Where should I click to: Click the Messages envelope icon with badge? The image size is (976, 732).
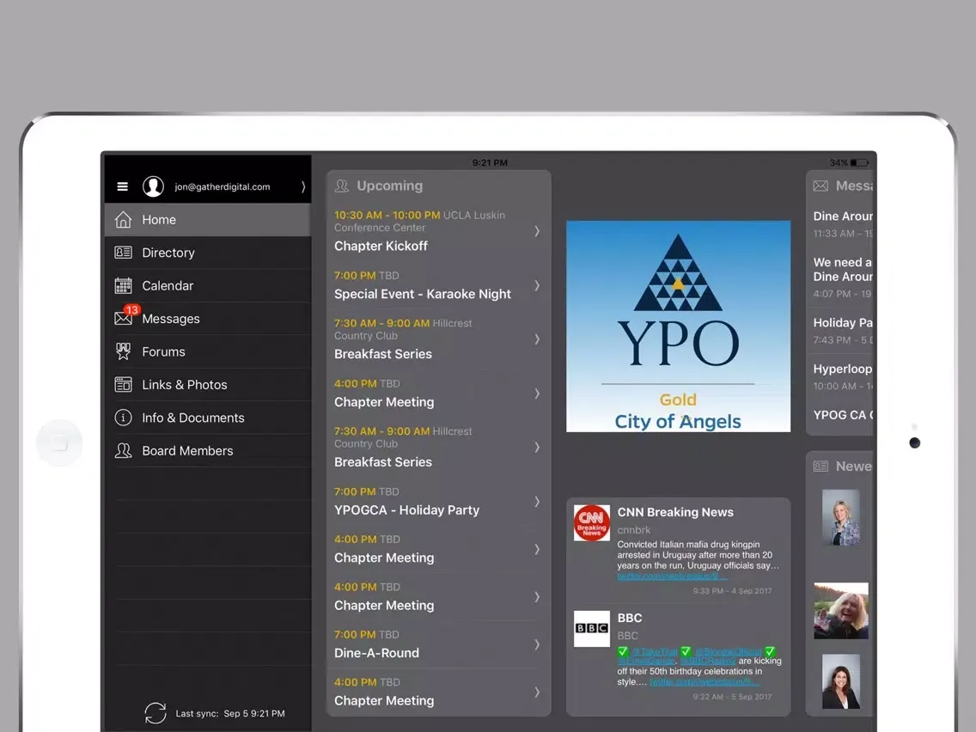(123, 318)
